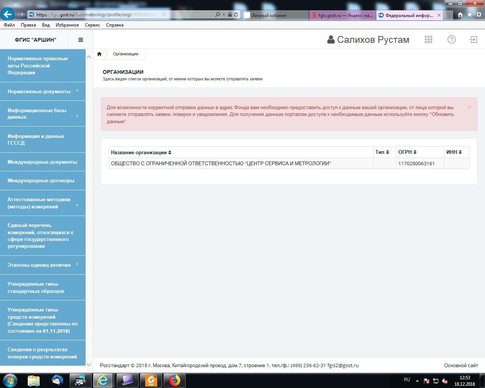
Task: Dismiss the red alert message
Action: (x=469, y=107)
